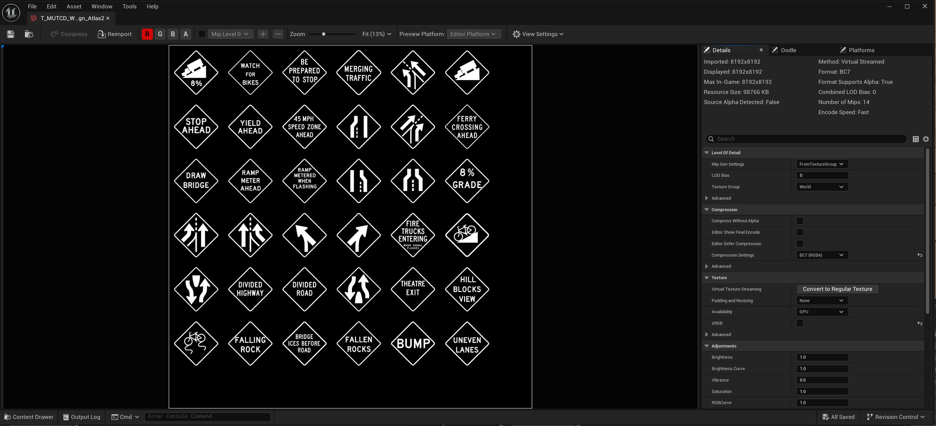The height and width of the screenshot is (426, 936).
Task: Decrease mip level with minus icon
Action: (x=278, y=34)
